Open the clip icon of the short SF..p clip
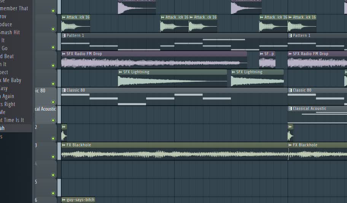The width and height of the screenshot is (347, 203). (x=261, y=54)
